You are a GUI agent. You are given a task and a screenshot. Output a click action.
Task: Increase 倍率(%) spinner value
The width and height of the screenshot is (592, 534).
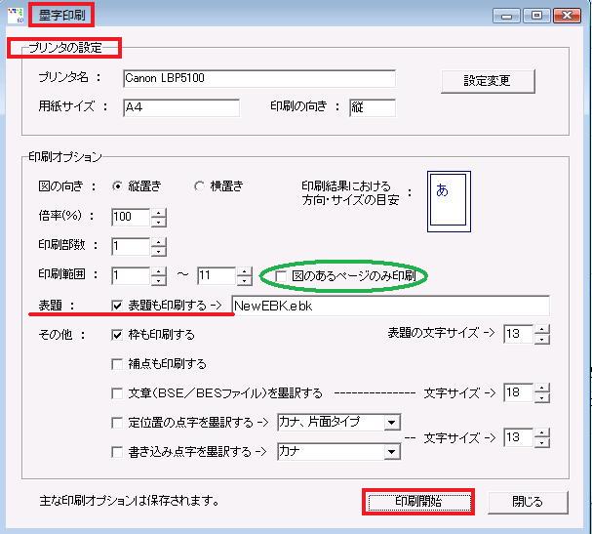coord(159,212)
